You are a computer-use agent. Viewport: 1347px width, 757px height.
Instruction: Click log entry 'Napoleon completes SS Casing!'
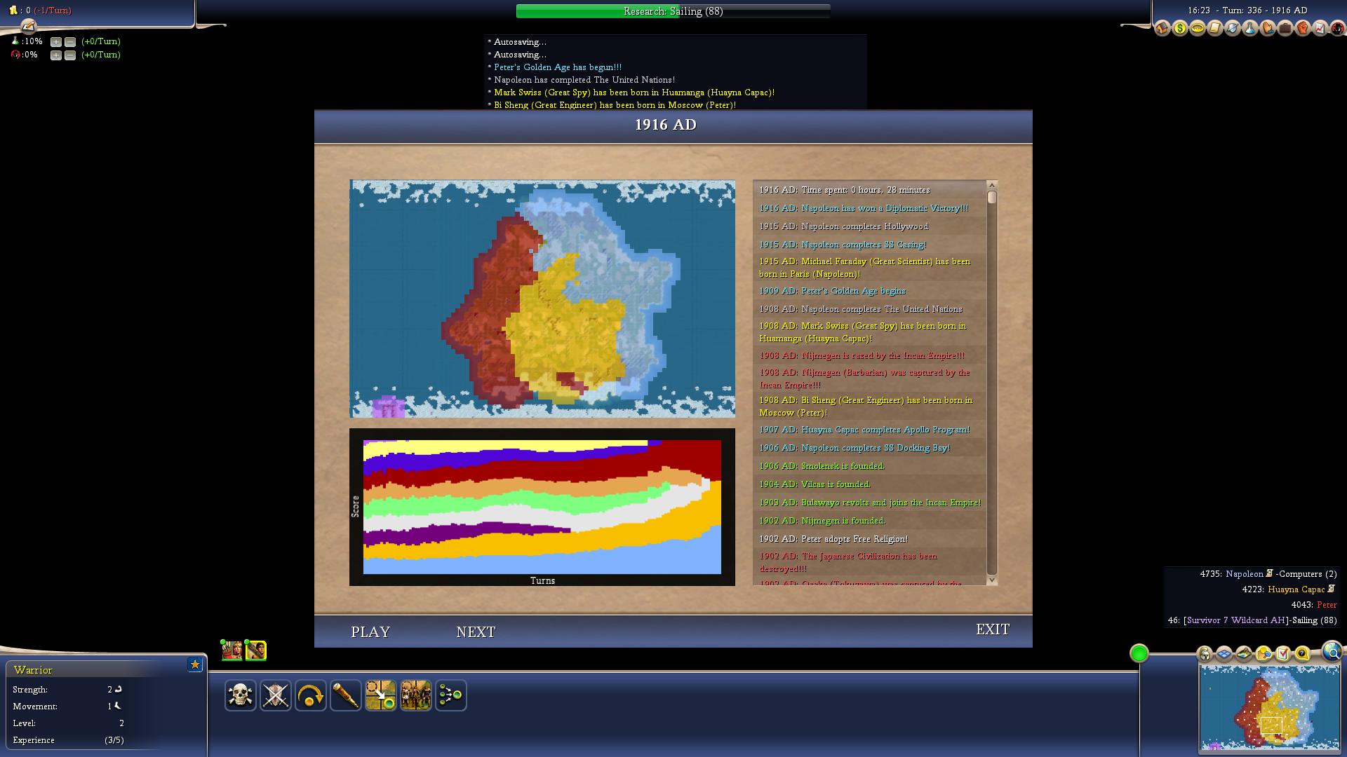coord(843,245)
